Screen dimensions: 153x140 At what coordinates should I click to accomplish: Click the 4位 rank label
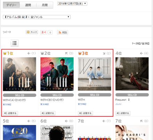119,53
